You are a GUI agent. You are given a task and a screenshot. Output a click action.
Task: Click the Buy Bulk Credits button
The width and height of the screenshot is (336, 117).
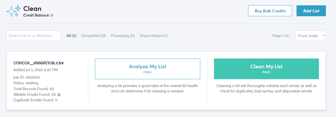coord(270,11)
